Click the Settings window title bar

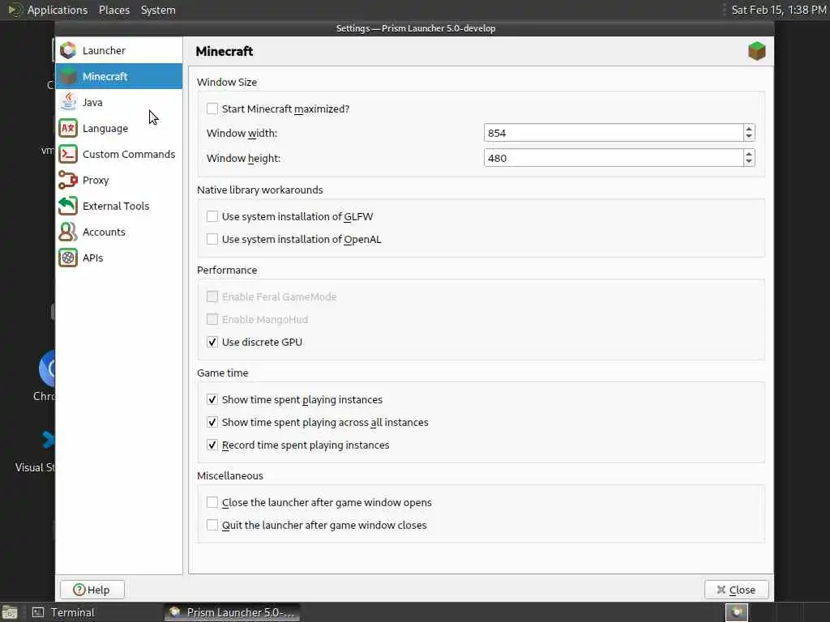pos(415,28)
